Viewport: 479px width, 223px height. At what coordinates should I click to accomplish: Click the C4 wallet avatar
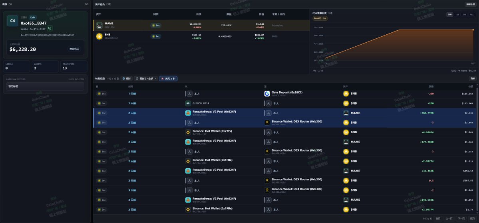[x=12, y=21]
